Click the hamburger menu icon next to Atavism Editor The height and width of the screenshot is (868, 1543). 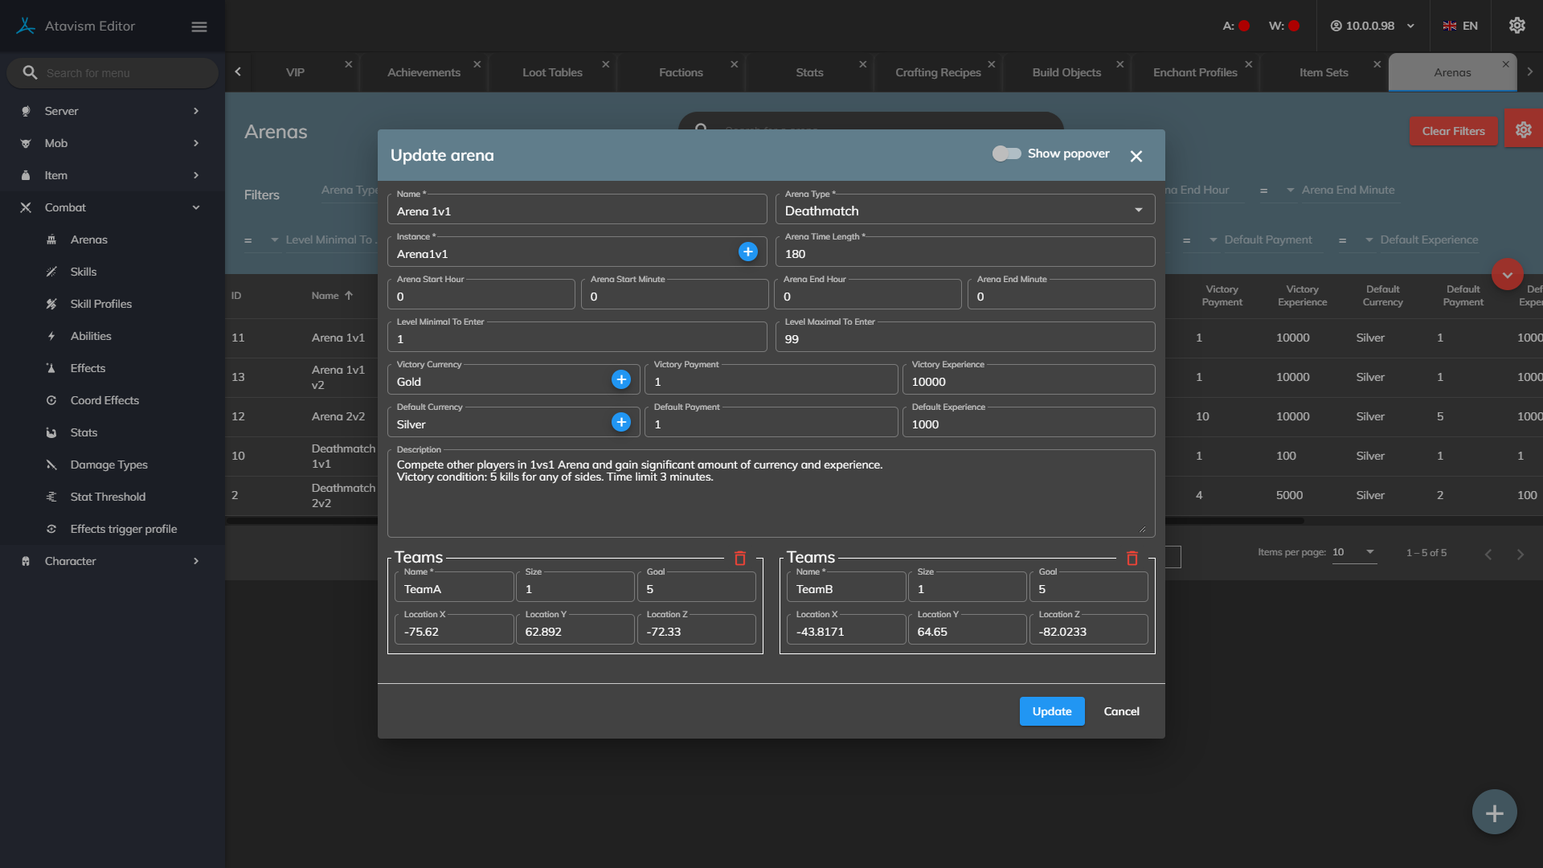199,27
